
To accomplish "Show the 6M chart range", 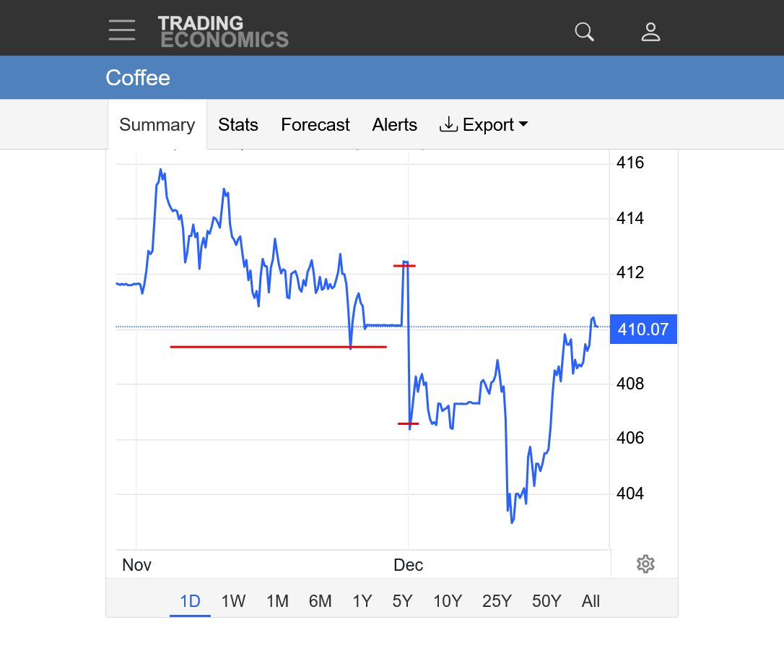I will [320, 601].
